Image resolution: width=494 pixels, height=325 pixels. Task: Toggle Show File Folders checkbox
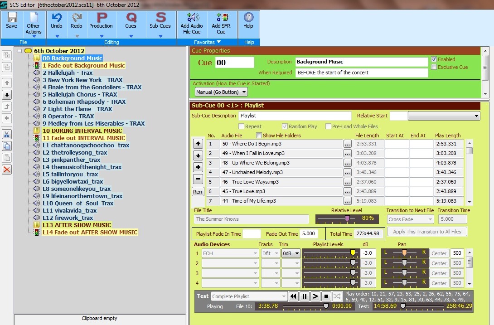(x=259, y=136)
